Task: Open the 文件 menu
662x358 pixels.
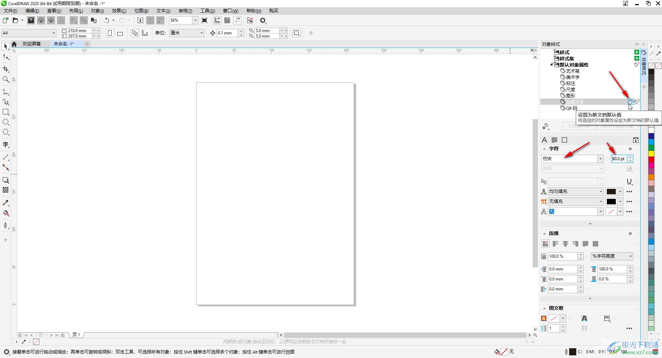Action: pos(11,11)
